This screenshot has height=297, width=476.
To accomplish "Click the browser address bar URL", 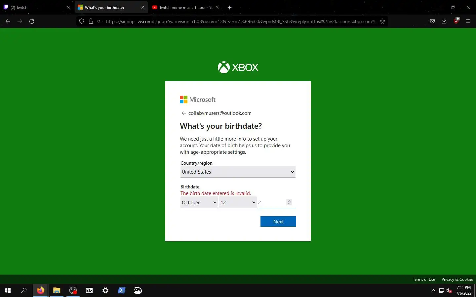I will 241,21.
